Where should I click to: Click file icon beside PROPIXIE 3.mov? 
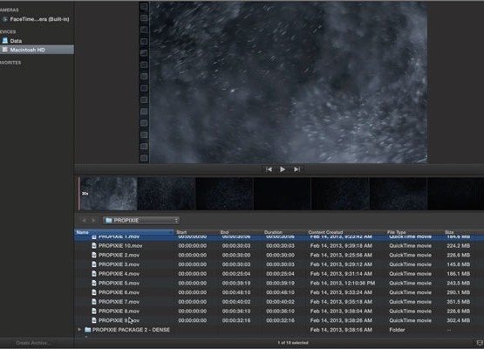94,264
